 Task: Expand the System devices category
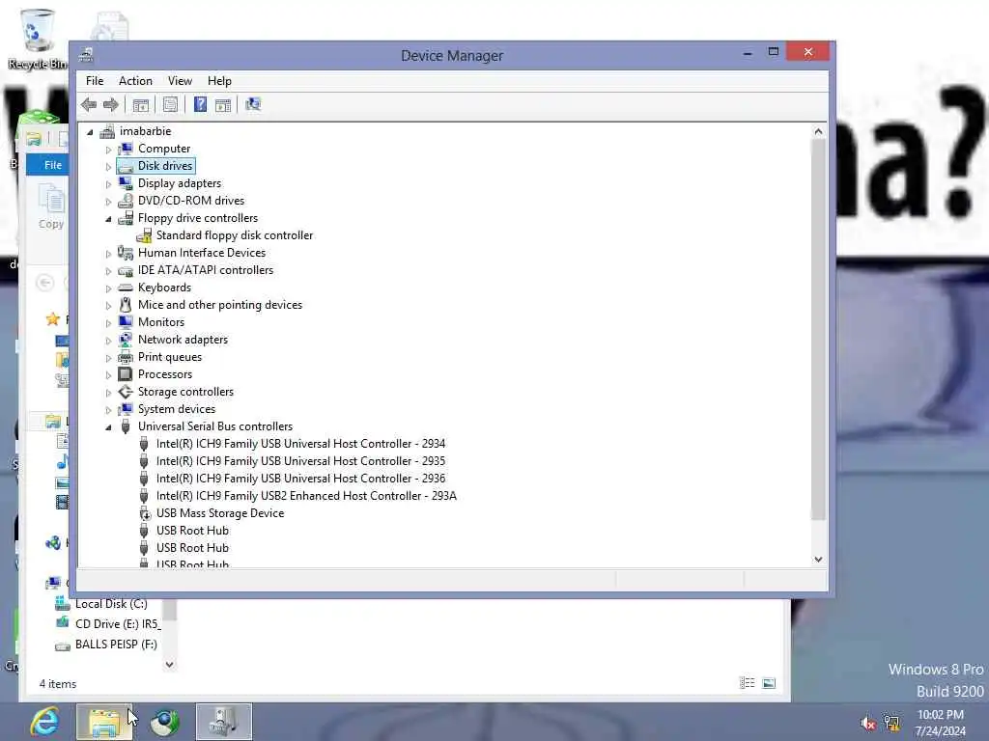tap(108, 410)
